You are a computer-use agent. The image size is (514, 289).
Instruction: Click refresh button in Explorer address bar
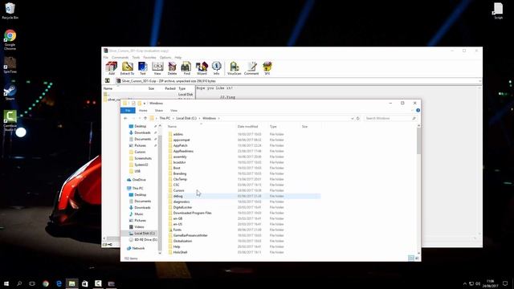point(358,118)
